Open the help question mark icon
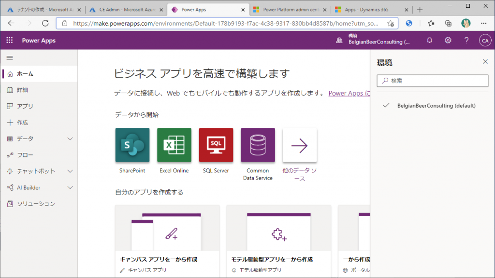495x278 pixels. coord(466,41)
